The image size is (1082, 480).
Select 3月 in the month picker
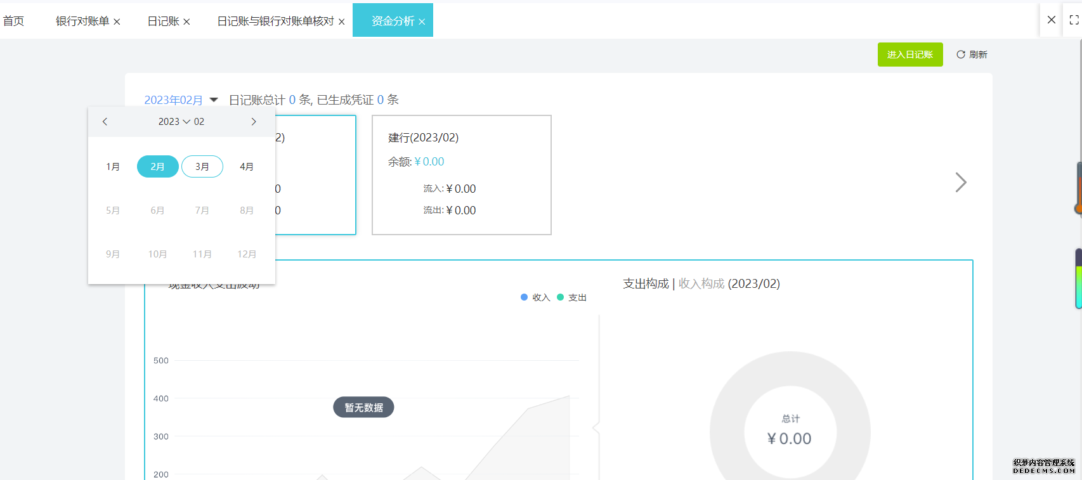point(202,166)
